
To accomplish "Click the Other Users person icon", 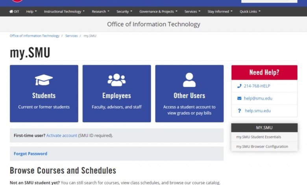I will coord(189,80).
